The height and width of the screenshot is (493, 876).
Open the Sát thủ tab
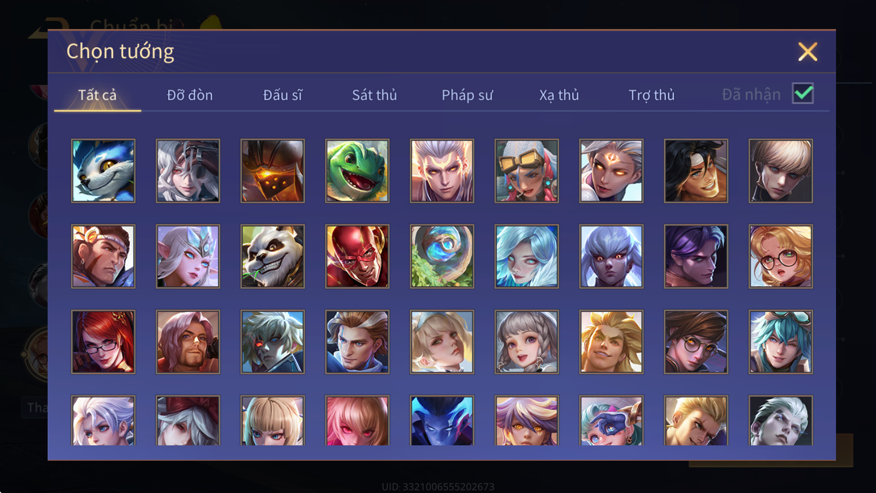pos(374,95)
